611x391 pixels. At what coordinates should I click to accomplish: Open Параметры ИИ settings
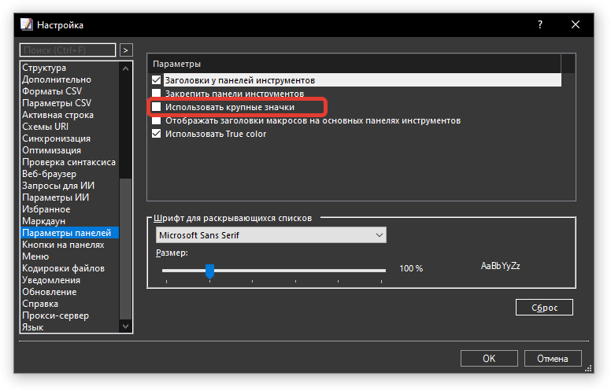coord(70,197)
